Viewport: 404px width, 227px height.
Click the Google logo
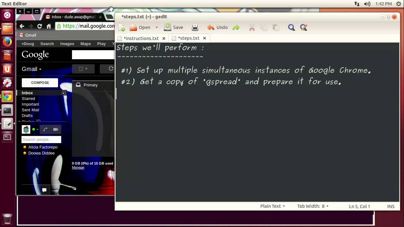tap(35, 55)
